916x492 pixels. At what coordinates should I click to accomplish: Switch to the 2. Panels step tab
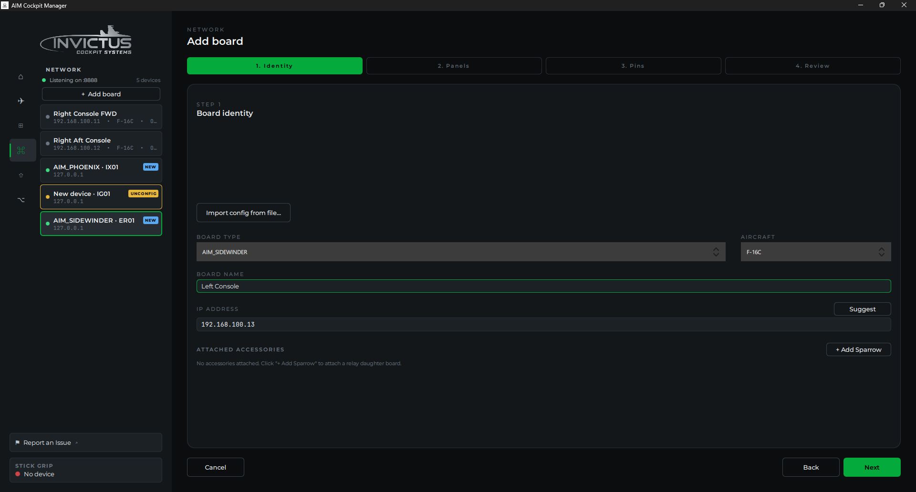pyautogui.click(x=454, y=66)
